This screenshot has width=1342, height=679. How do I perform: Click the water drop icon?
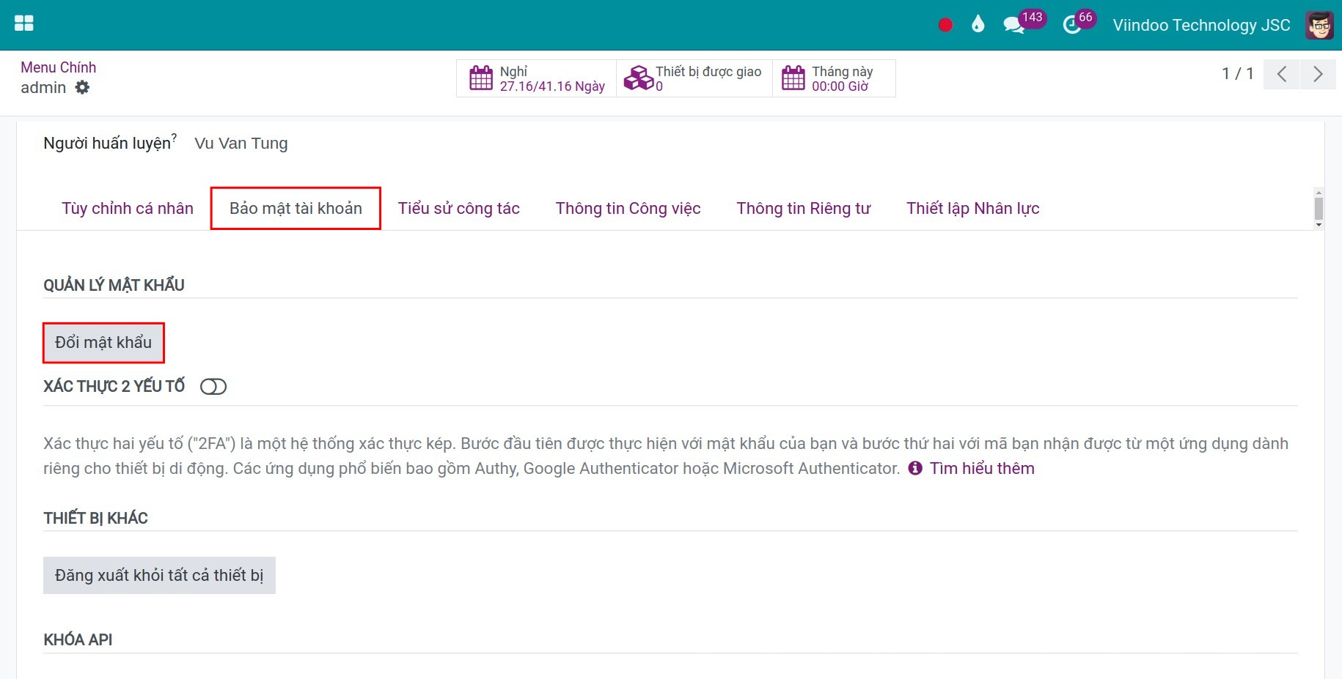click(978, 24)
